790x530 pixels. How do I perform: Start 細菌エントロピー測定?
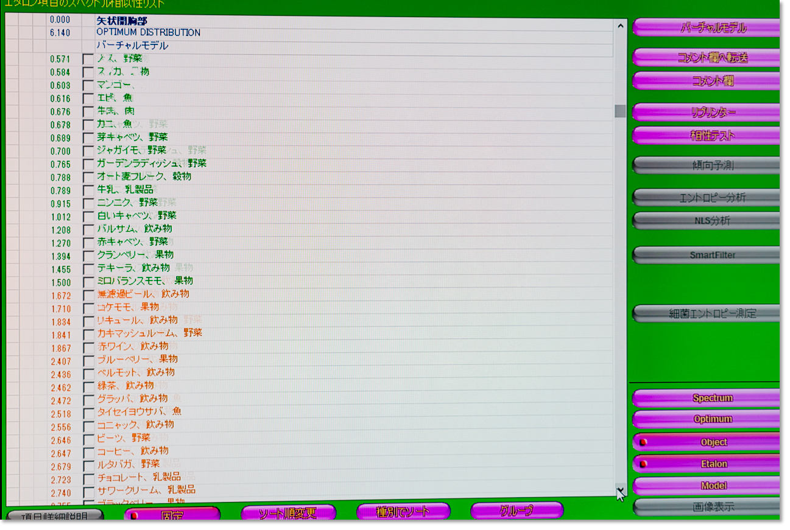707,313
